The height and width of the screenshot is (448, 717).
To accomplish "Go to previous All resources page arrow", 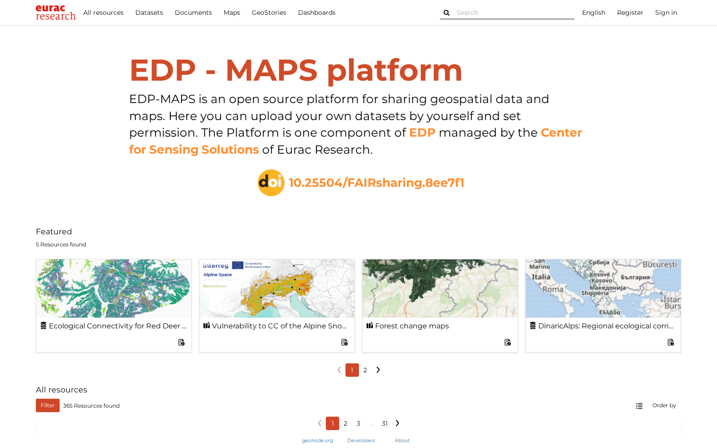I will tap(320, 423).
